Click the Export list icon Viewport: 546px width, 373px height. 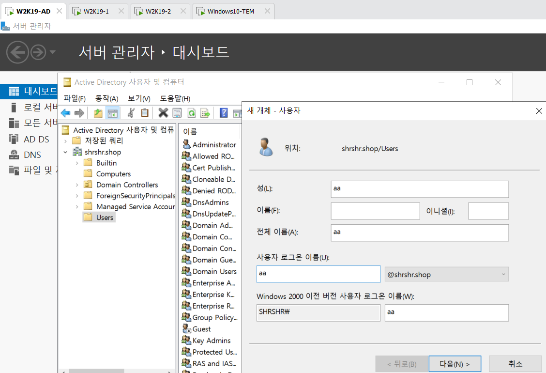(x=205, y=113)
